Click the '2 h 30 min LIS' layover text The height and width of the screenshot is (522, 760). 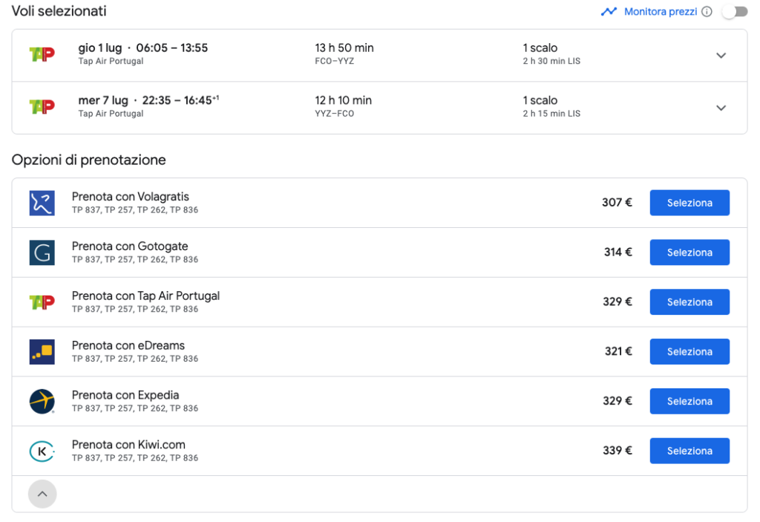point(551,61)
